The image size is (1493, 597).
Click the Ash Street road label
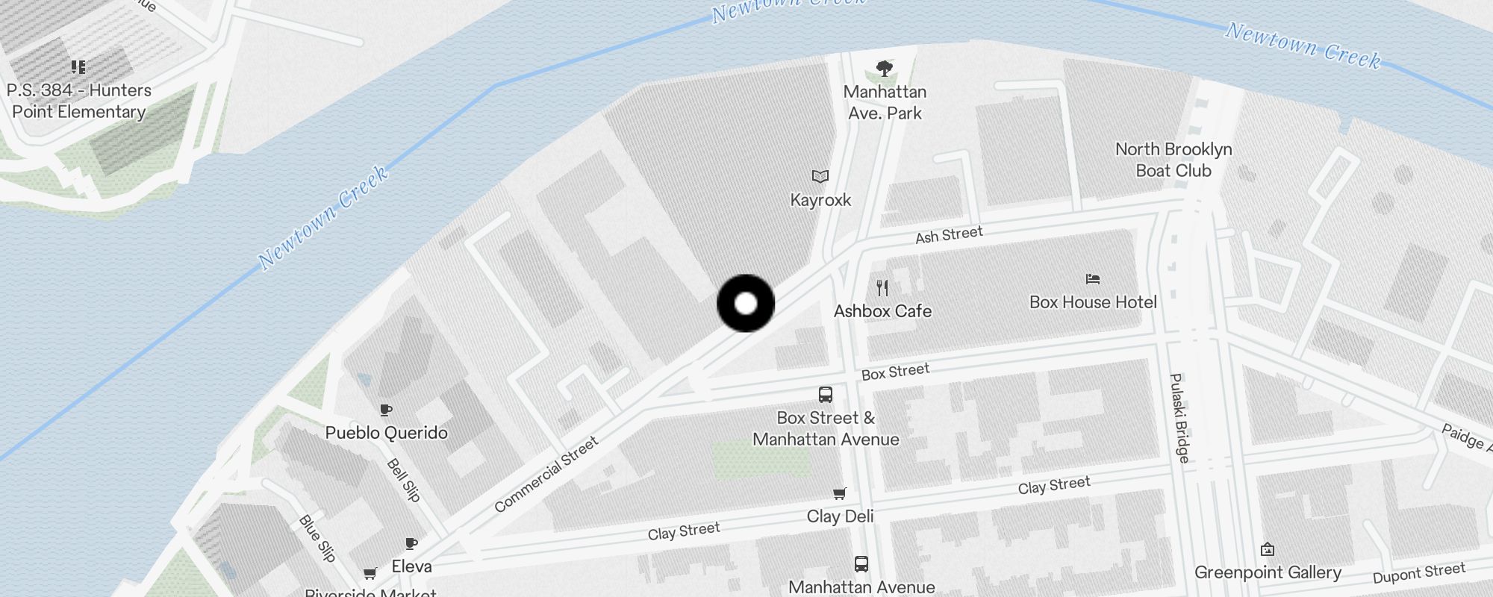click(949, 235)
